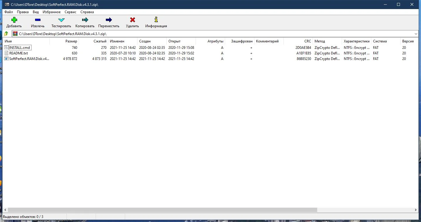The image size is (421, 222).
Task: Click the 7z icon in the title bar
Action: 7,4
